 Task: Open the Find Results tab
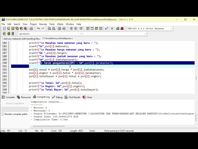point(72,97)
